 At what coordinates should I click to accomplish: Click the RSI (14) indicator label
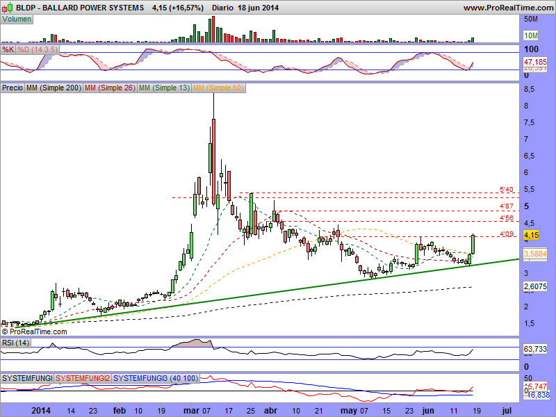click(x=15, y=343)
